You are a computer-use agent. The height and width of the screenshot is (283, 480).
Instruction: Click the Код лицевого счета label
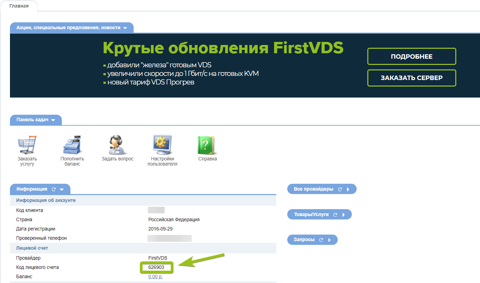[x=37, y=267]
